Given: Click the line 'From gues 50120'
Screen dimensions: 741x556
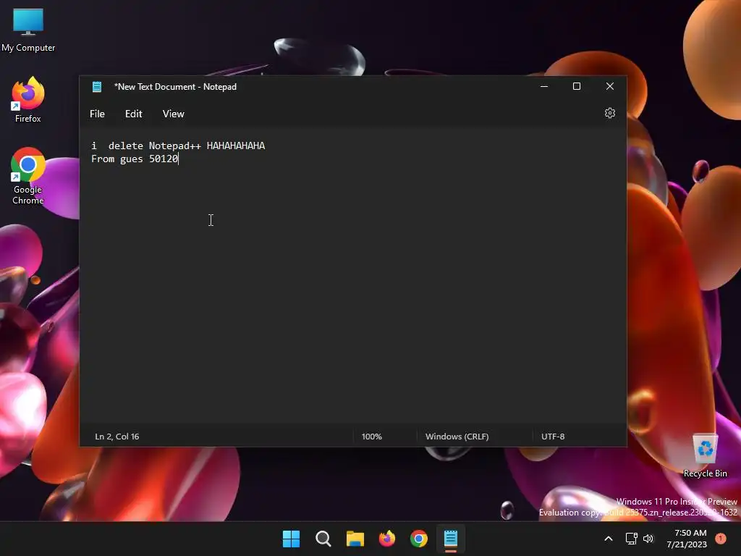Looking at the screenshot, I should pos(135,159).
